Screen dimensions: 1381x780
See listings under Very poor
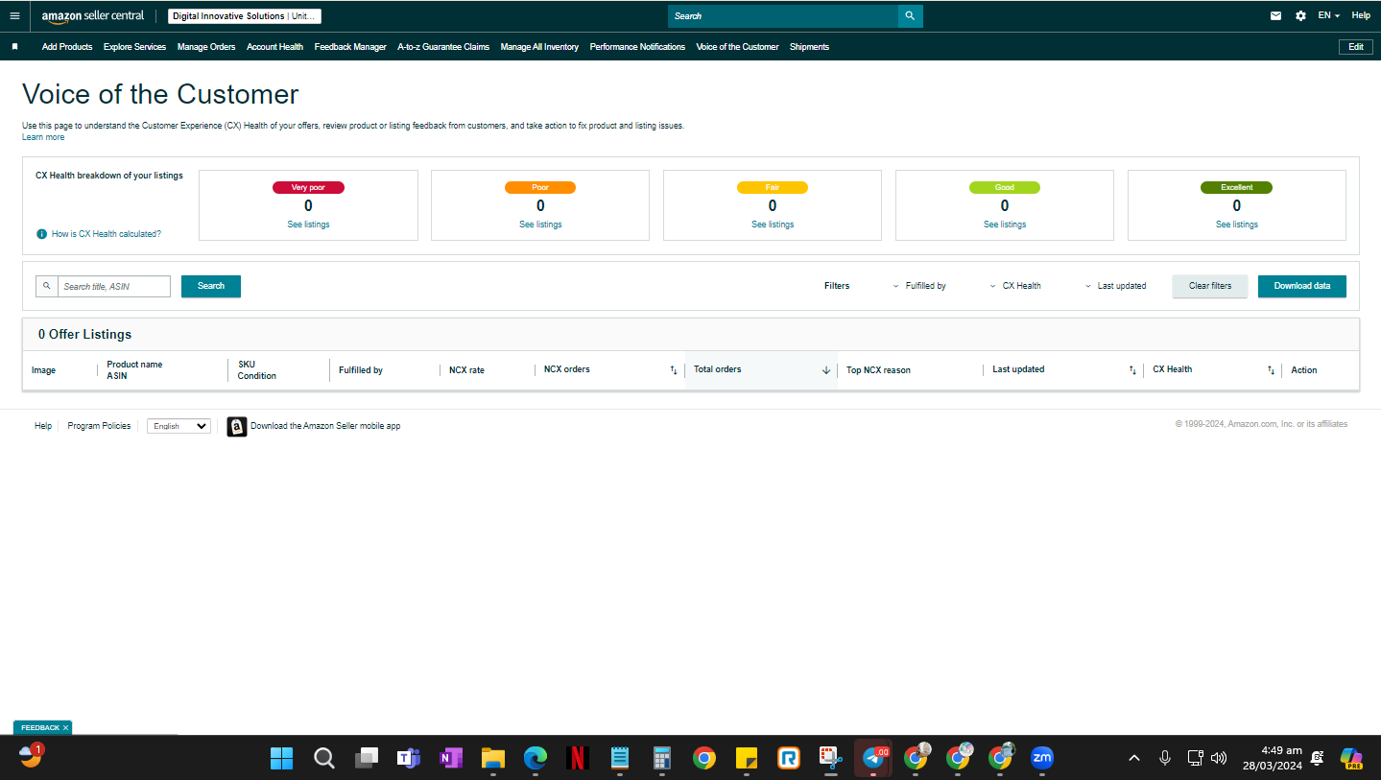[308, 225]
